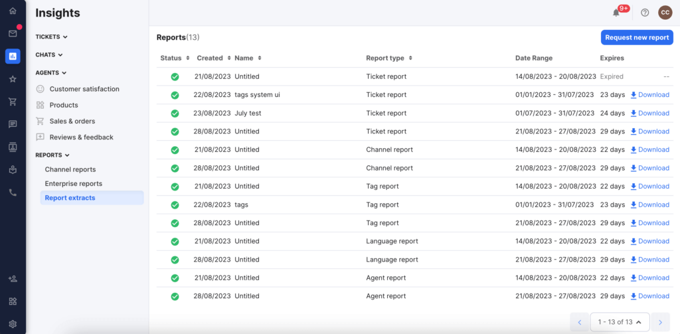
Task: Open the shopping cart icon in rail
Action: [13, 102]
